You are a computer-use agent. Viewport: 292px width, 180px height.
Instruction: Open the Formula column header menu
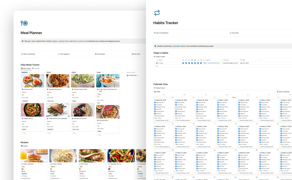(230, 60)
